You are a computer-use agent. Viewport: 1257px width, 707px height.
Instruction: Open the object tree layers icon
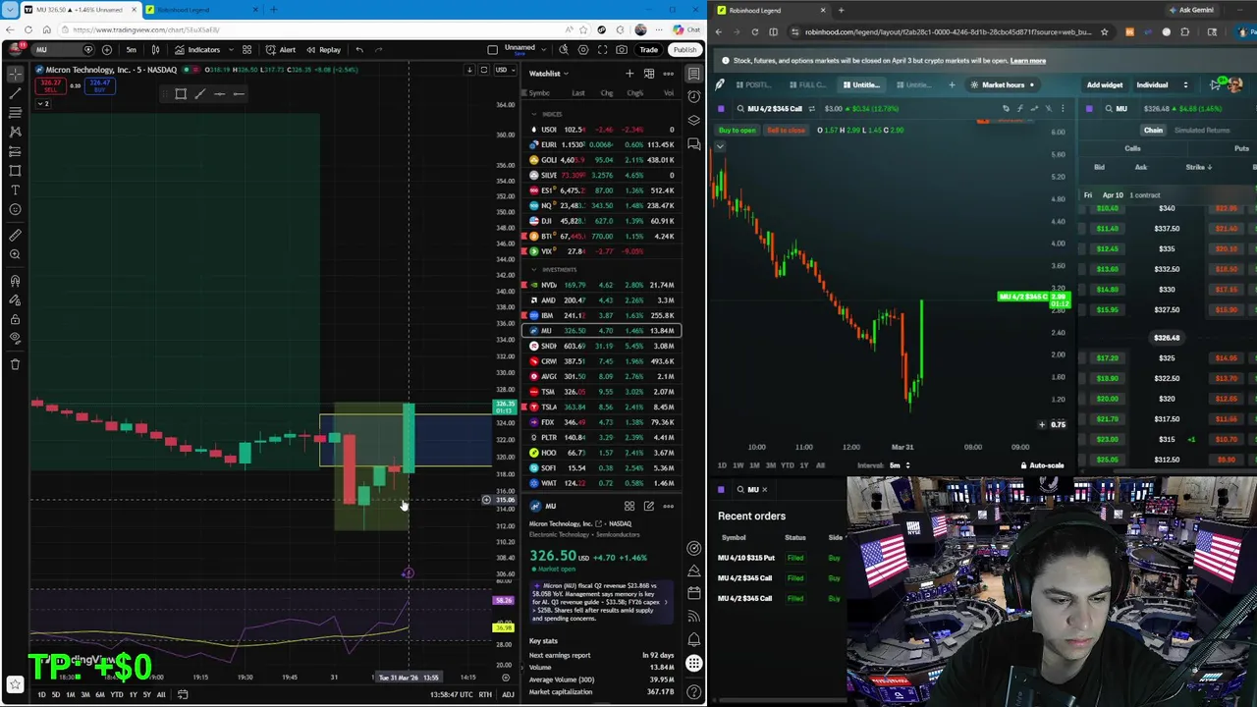click(694, 120)
